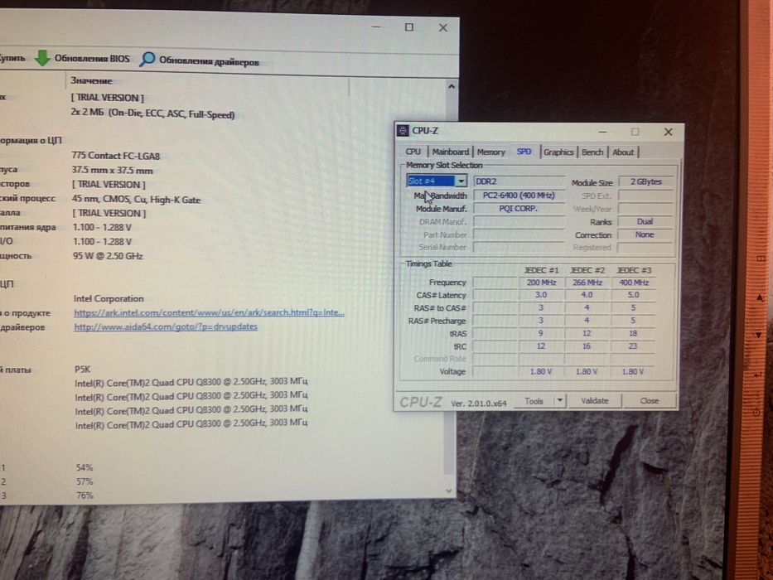Click the 57% utilization value
This screenshot has width=773, height=580.
pos(85,481)
